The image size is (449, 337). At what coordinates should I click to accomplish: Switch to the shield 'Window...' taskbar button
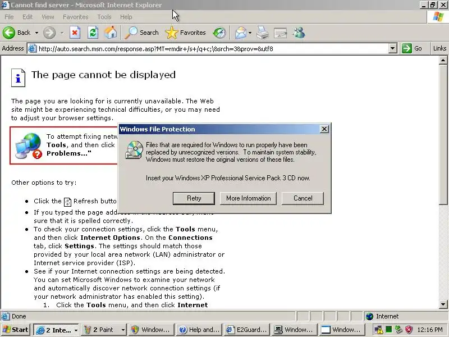tap(151, 330)
